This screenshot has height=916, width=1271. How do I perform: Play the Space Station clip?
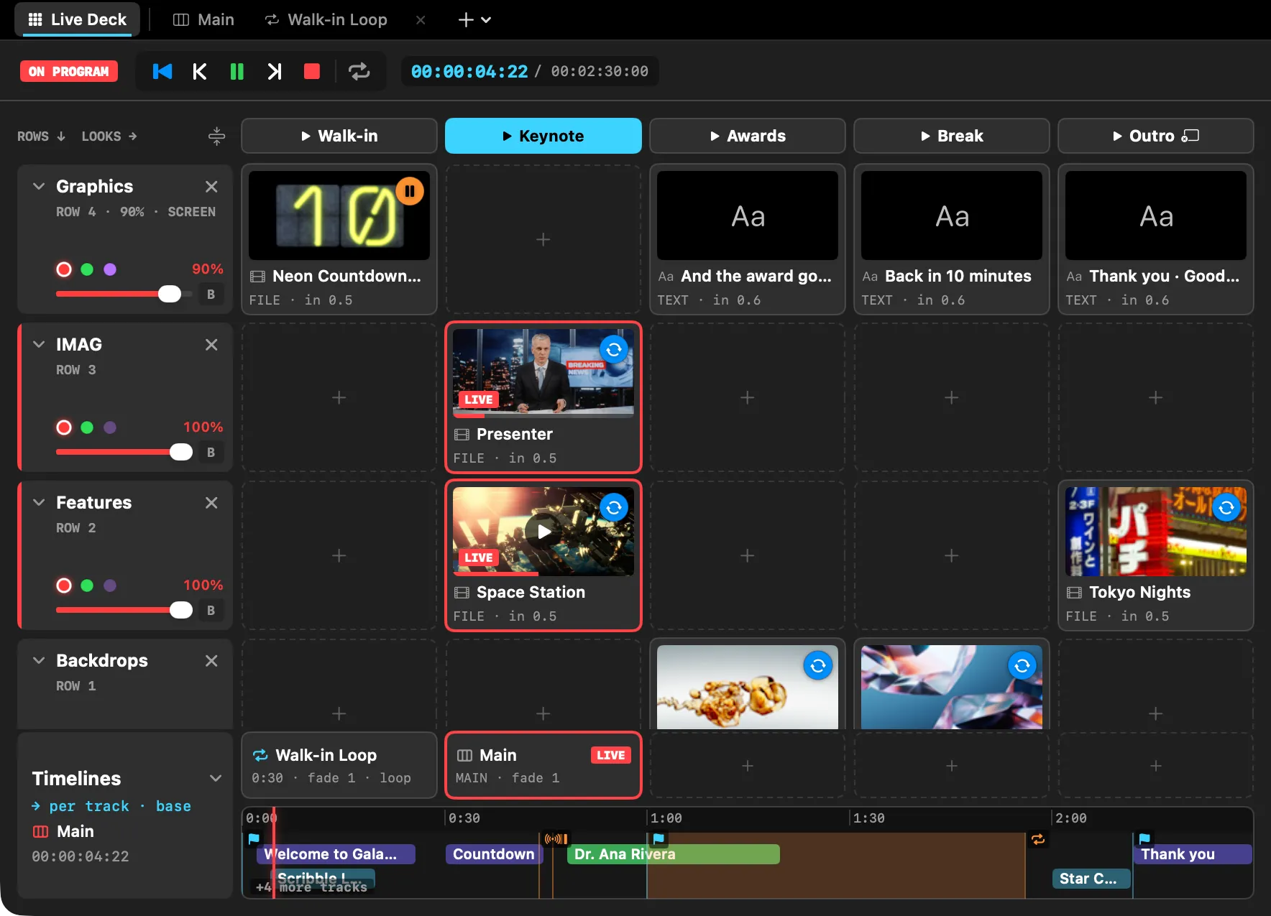(x=543, y=532)
